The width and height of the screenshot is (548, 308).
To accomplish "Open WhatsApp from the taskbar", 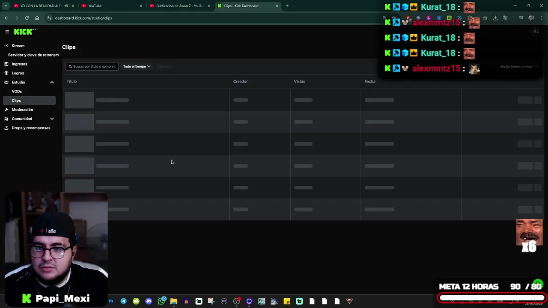I will pyautogui.click(x=161, y=301).
